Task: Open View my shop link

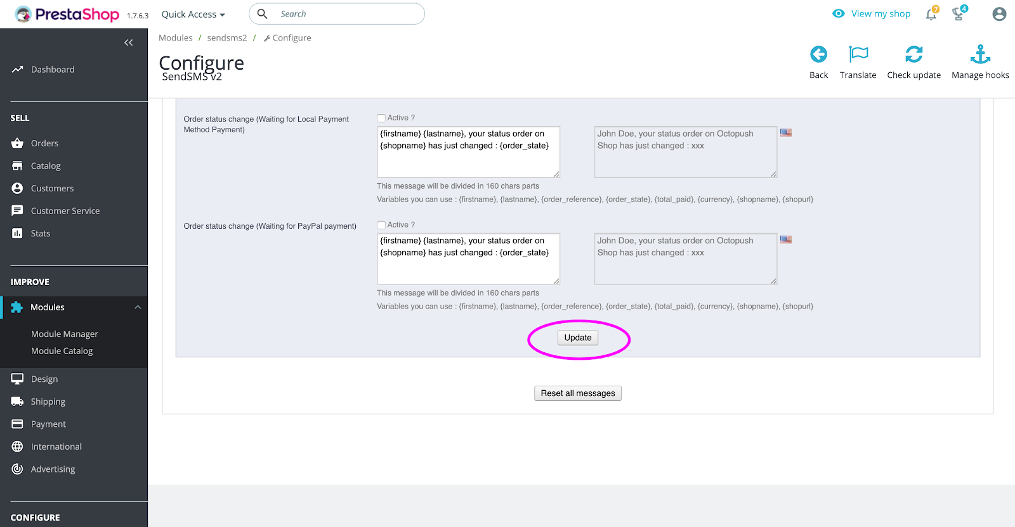Action: [871, 14]
